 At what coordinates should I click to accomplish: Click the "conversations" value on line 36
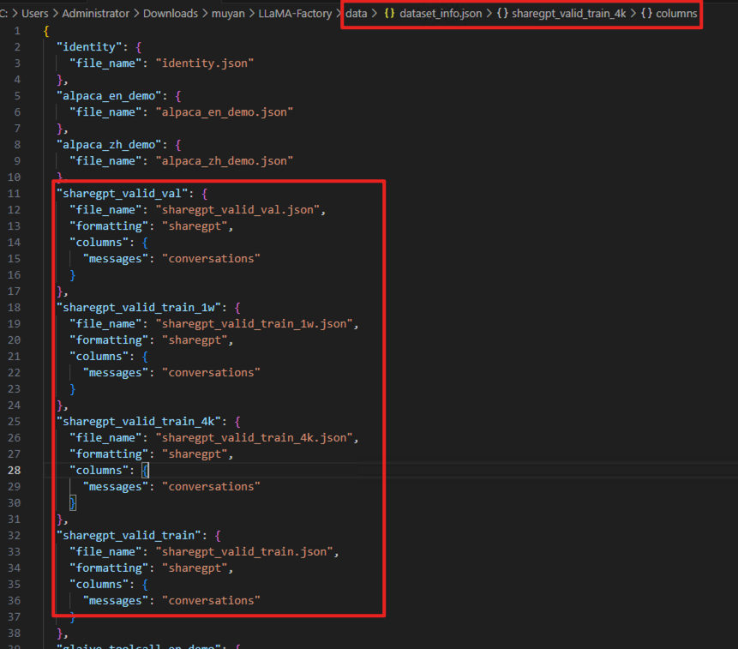[213, 601]
